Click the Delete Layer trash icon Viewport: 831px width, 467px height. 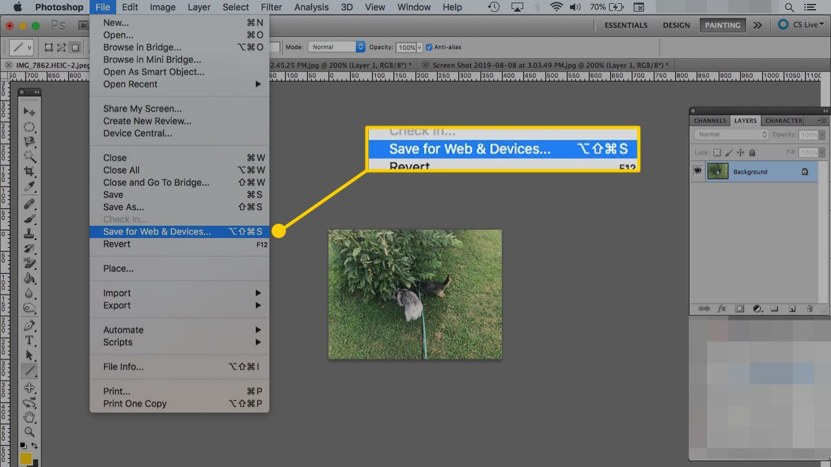tap(810, 309)
